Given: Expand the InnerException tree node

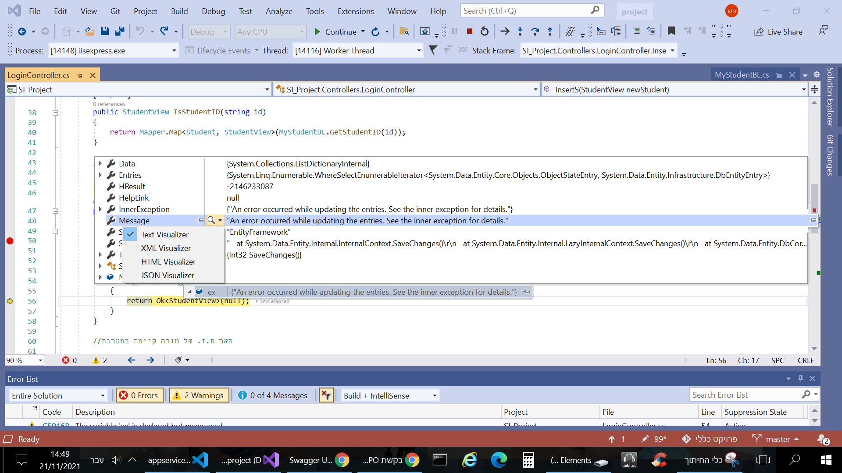Looking at the screenshot, I should click(x=100, y=209).
